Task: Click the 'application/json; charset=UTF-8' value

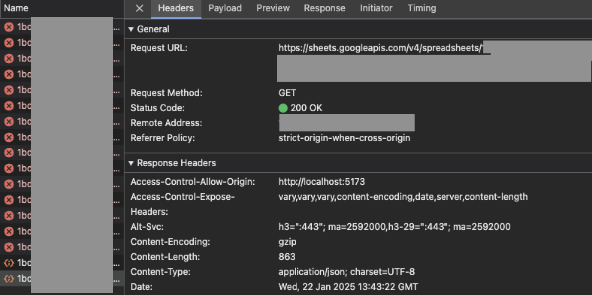Action: 347,272
